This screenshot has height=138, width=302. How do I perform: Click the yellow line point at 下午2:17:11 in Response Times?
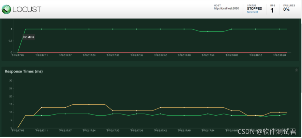click(41, 107)
